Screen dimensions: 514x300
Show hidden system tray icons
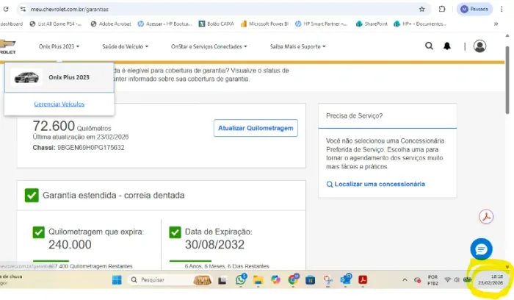click(x=405, y=280)
